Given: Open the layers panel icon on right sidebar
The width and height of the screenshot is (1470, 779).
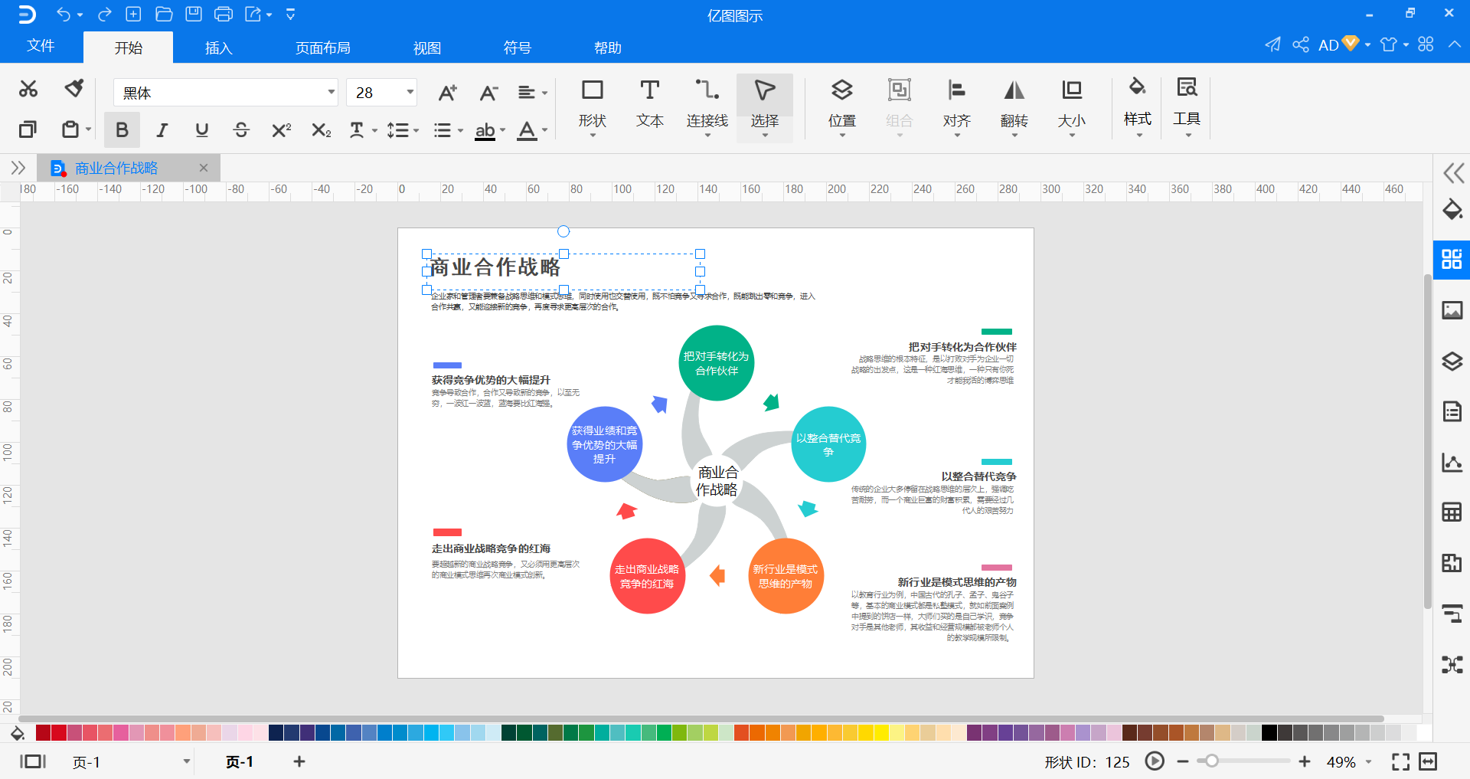Looking at the screenshot, I should pyautogui.click(x=1452, y=361).
